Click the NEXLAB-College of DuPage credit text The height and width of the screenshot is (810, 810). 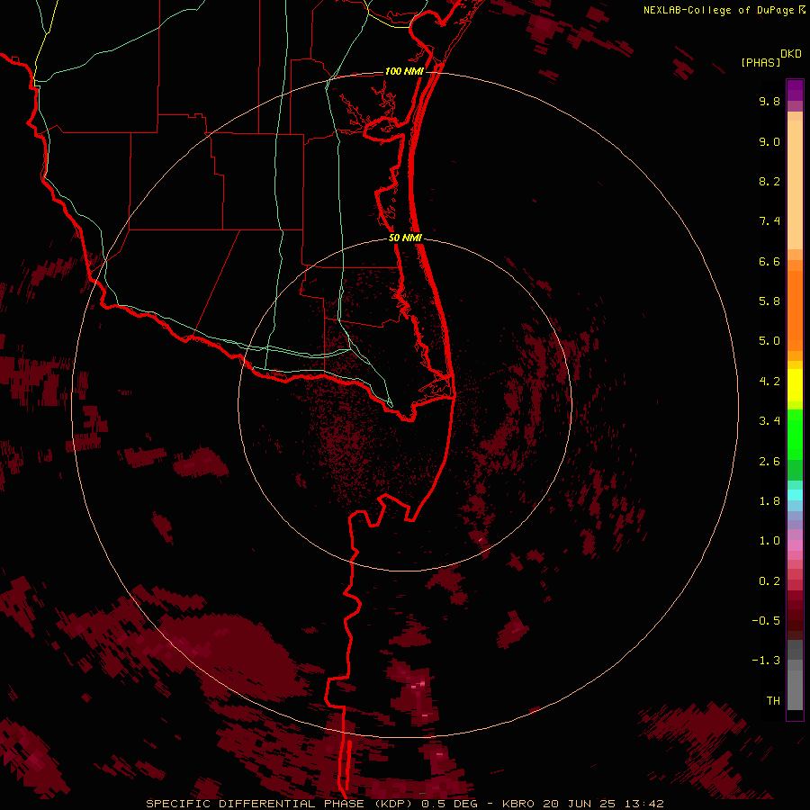coord(724,10)
